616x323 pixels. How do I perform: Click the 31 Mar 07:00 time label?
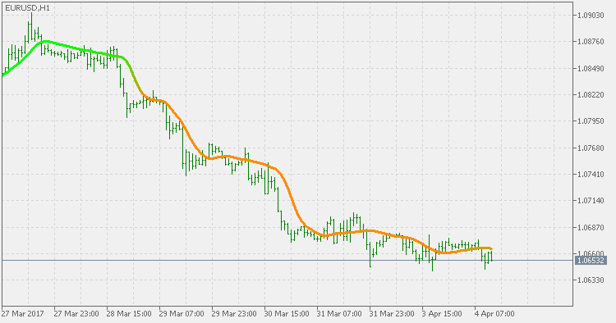coord(339,314)
